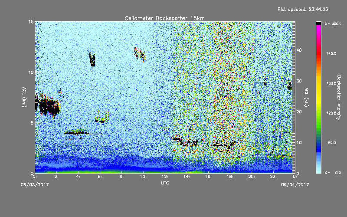Click the "12:" hour tick label

(x=165, y=177)
